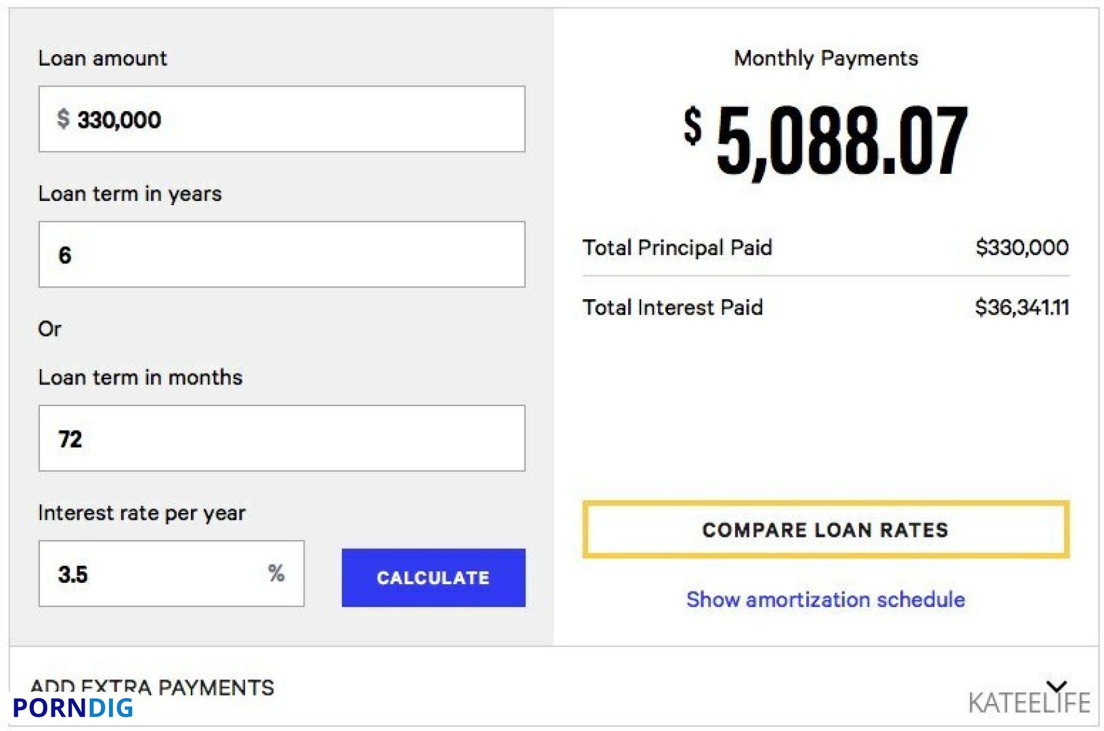Click the Interest rate per year box

click(x=171, y=574)
